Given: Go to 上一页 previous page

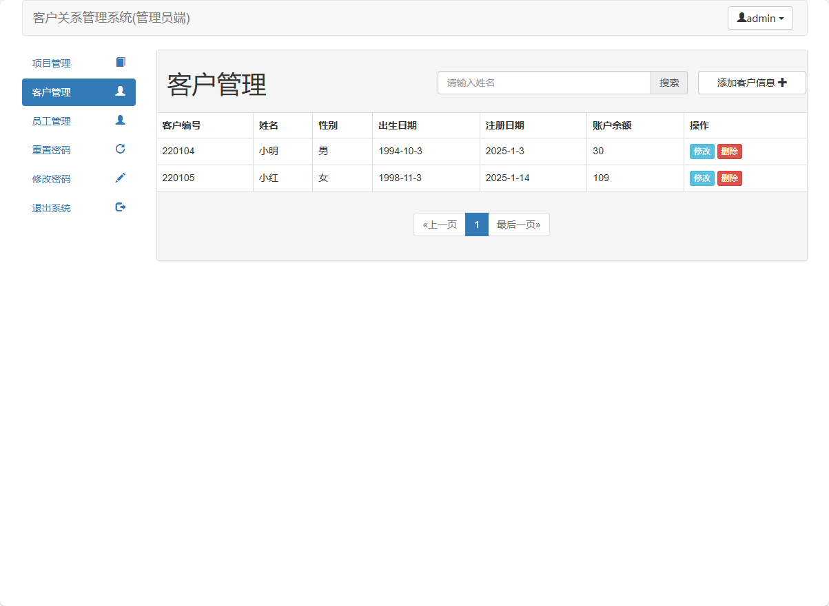Looking at the screenshot, I should point(439,224).
